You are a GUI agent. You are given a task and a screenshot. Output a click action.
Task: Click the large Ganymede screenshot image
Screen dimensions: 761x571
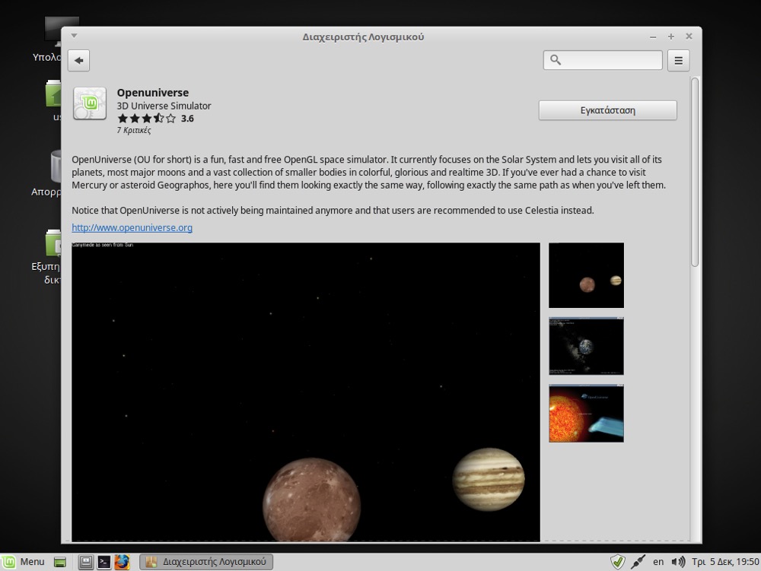pyautogui.click(x=306, y=392)
